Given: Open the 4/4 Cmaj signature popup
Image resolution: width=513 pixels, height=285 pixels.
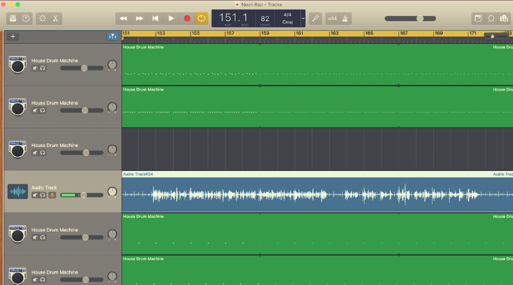Looking at the screenshot, I should (x=288, y=18).
